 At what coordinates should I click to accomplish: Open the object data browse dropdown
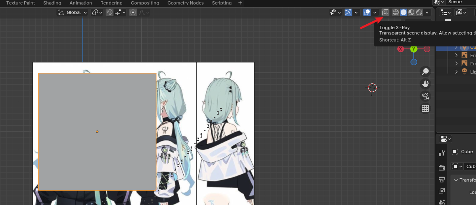(457, 166)
